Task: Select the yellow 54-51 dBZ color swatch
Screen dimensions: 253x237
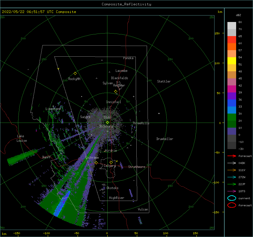Action: [232, 61]
